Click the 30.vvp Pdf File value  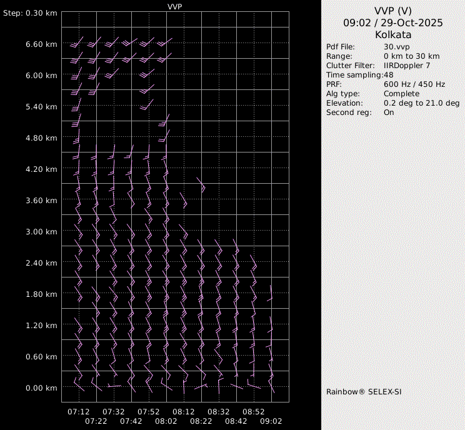(396, 47)
